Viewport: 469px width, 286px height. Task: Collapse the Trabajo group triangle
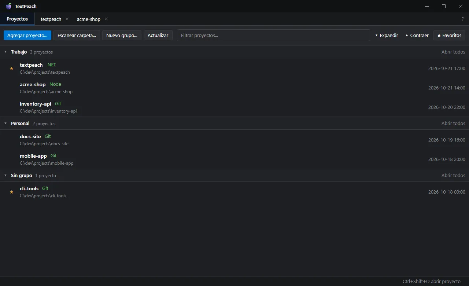[x=5, y=52]
